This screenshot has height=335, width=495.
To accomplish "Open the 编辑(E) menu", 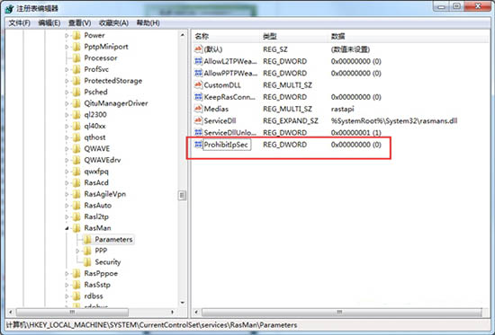I will tap(49, 23).
